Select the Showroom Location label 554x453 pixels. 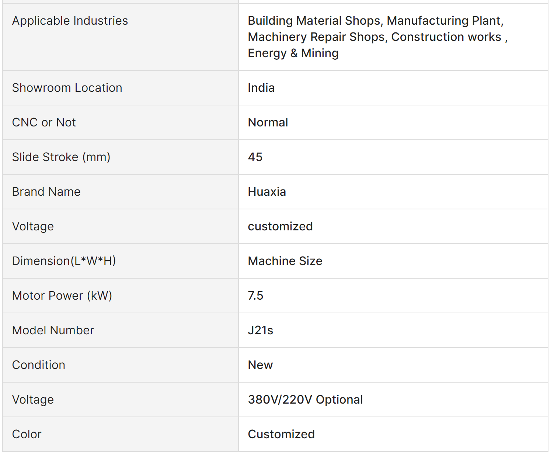pyautogui.click(x=67, y=88)
